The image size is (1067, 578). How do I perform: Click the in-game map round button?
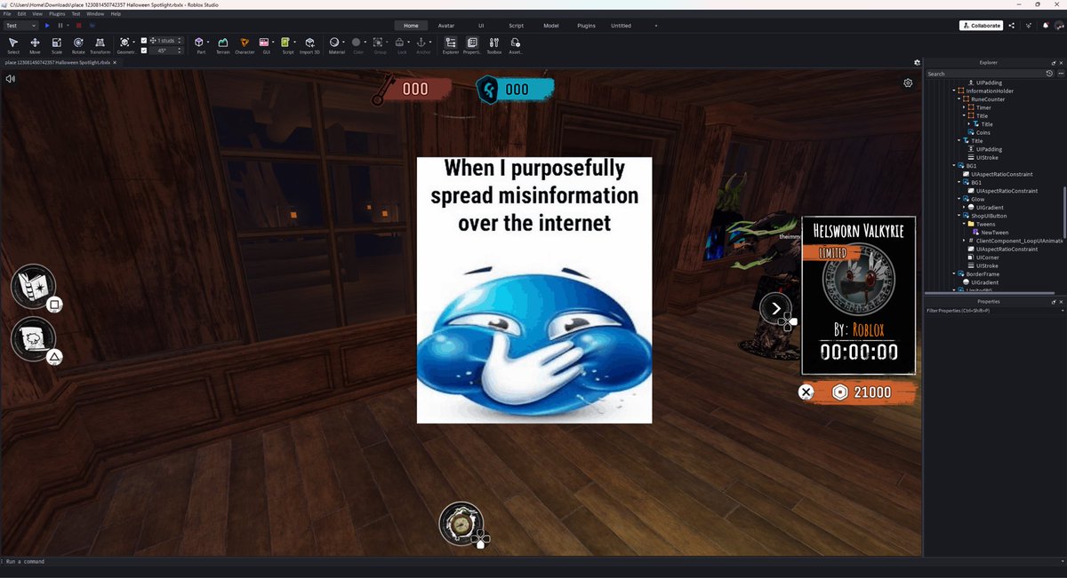point(33,286)
